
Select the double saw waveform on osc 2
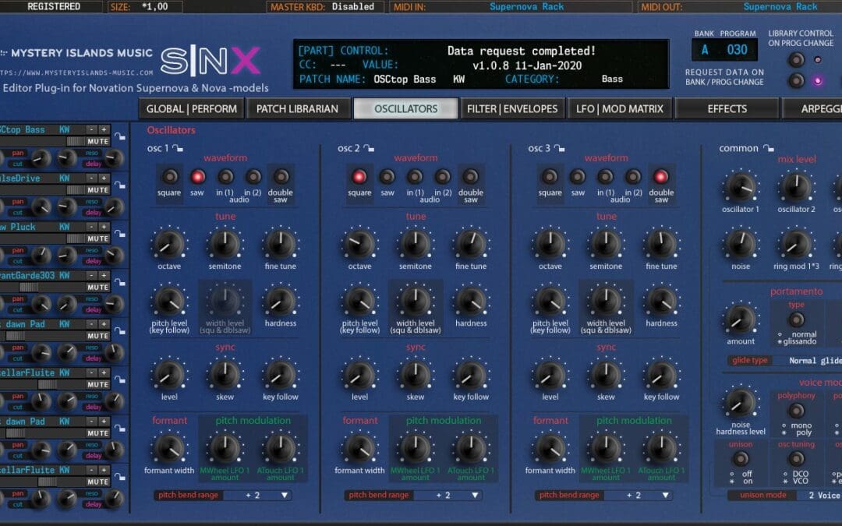tap(471, 175)
